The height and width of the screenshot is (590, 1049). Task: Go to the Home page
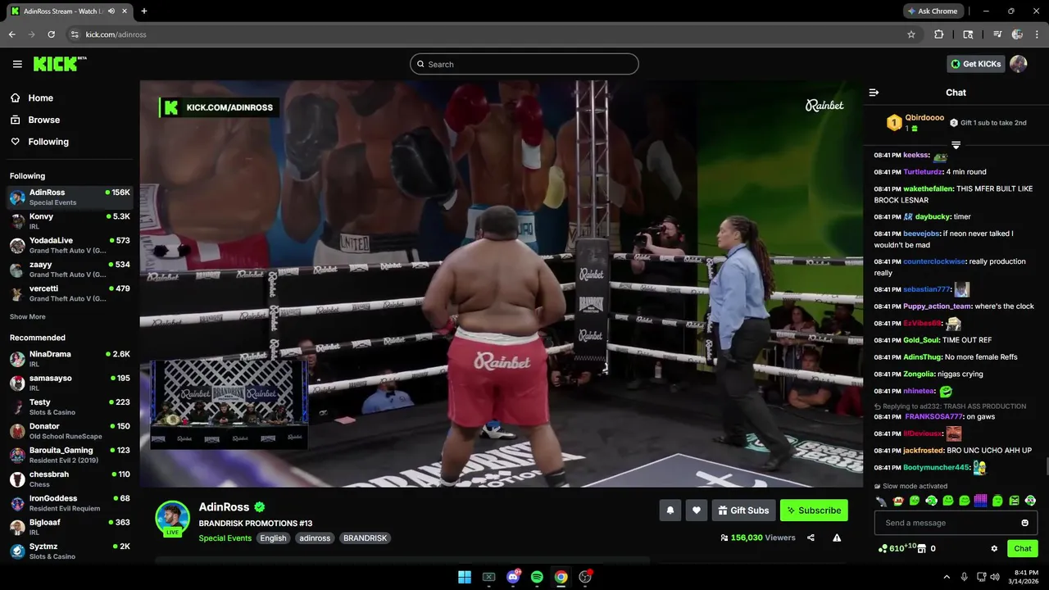pos(32,98)
